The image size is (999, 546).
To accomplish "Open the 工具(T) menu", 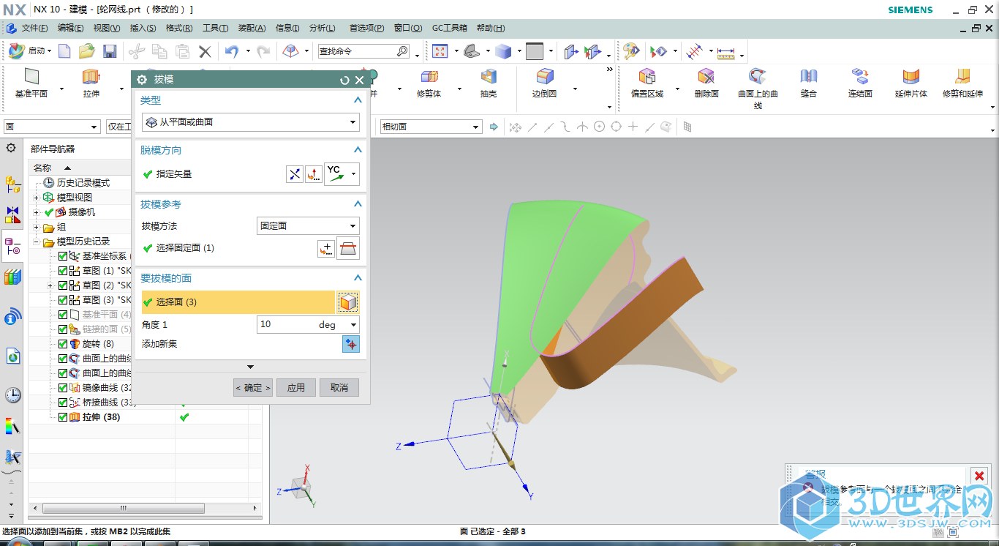I will 215,28.
